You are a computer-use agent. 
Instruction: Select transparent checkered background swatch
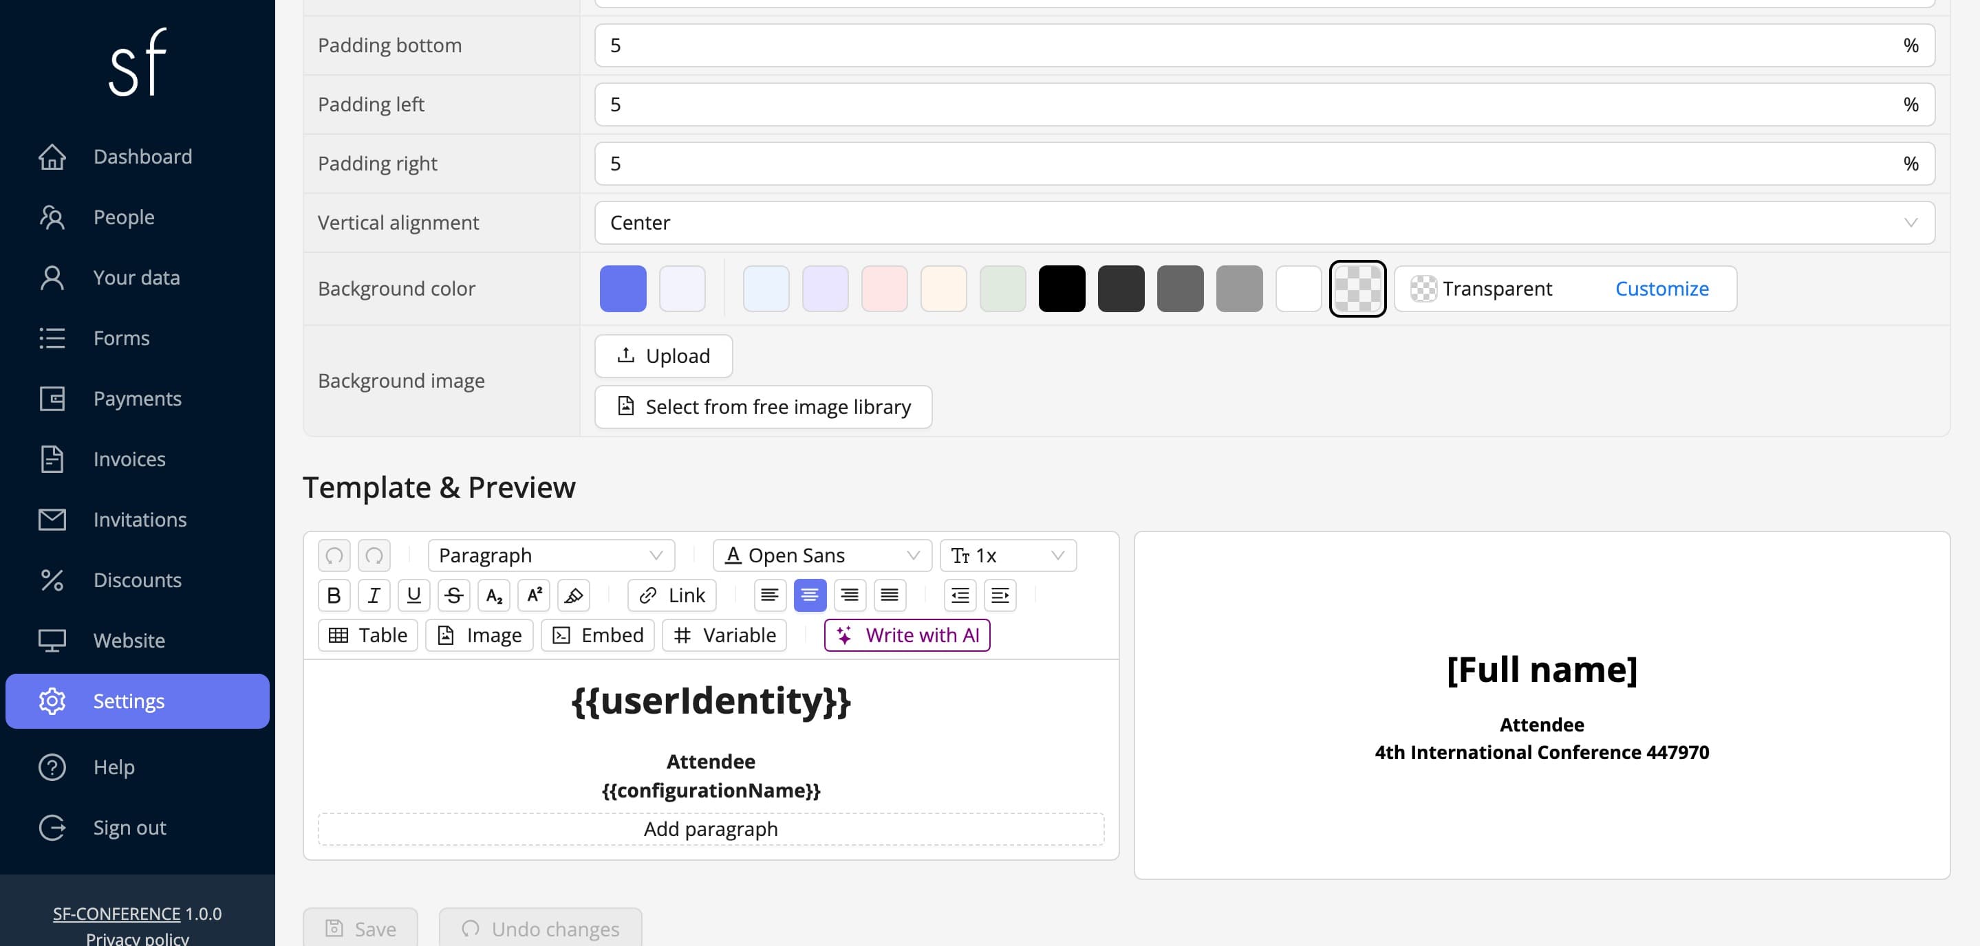[1358, 289]
